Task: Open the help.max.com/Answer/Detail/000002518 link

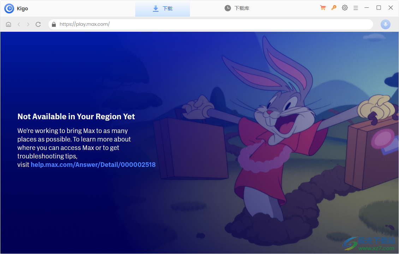Action: coord(93,165)
